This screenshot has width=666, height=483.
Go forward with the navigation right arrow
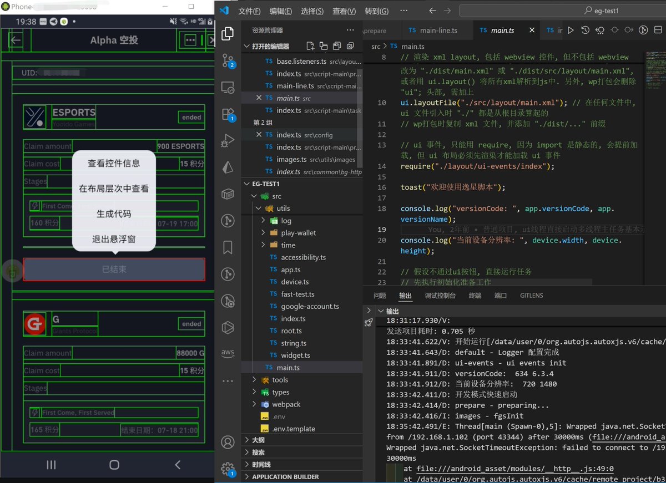point(448,11)
